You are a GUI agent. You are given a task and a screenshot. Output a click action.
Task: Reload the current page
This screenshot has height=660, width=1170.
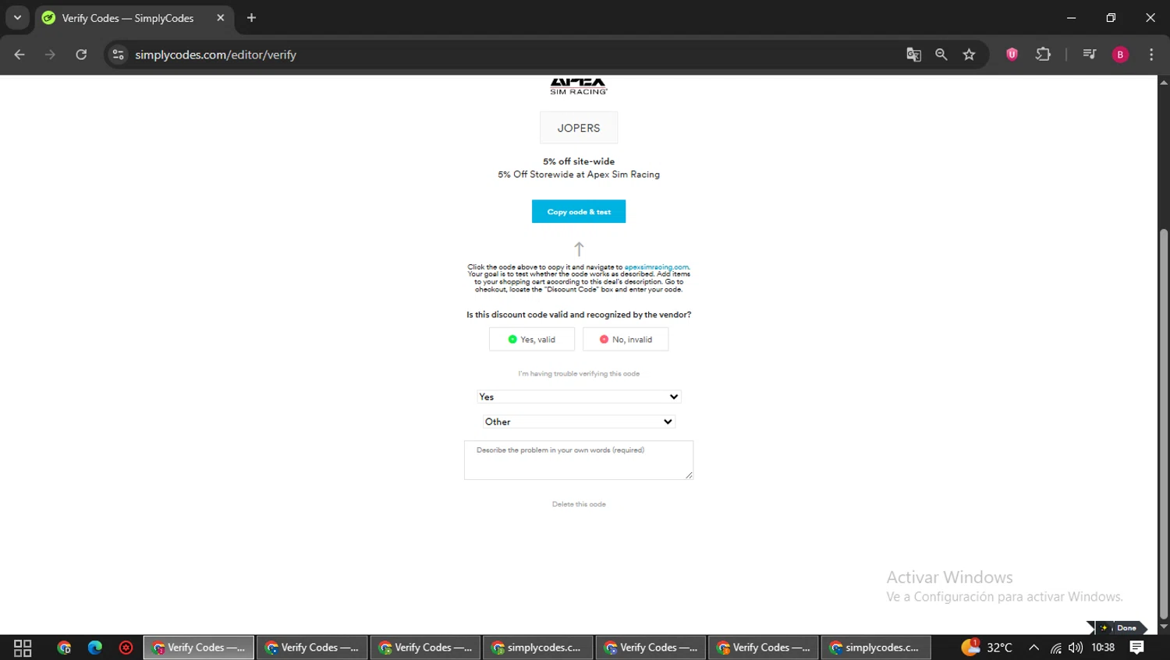point(81,55)
